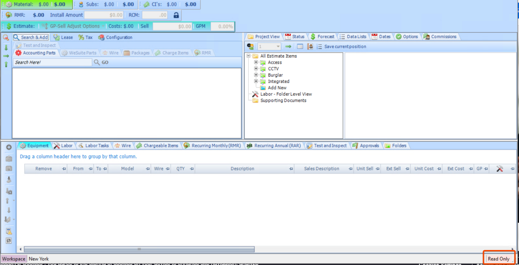Select the Supporting Documents folder
Viewport: 519px width, 265px height.
[283, 100]
